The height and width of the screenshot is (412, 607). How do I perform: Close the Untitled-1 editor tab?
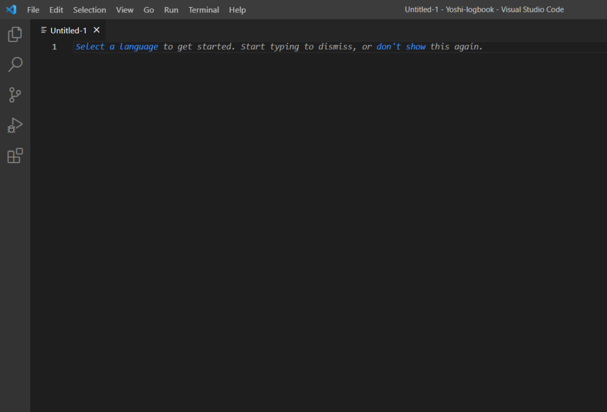tap(97, 30)
